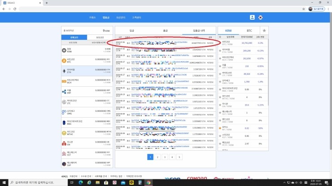The height and width of the screenshot is (186, 332).
Task: Select the Ethereum ETH coin icon
Action: [x=64, y=71]
